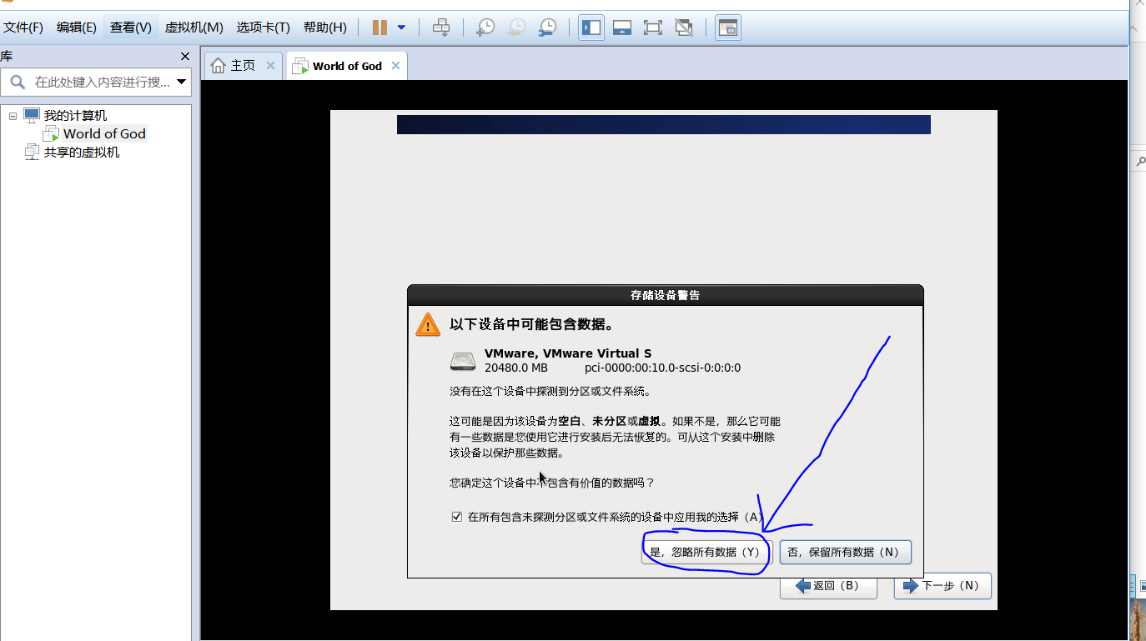Screen dimensions: 1146x641
Task: Close the 库 library panel
Action: pyautogui.click(x=185, y=57)
